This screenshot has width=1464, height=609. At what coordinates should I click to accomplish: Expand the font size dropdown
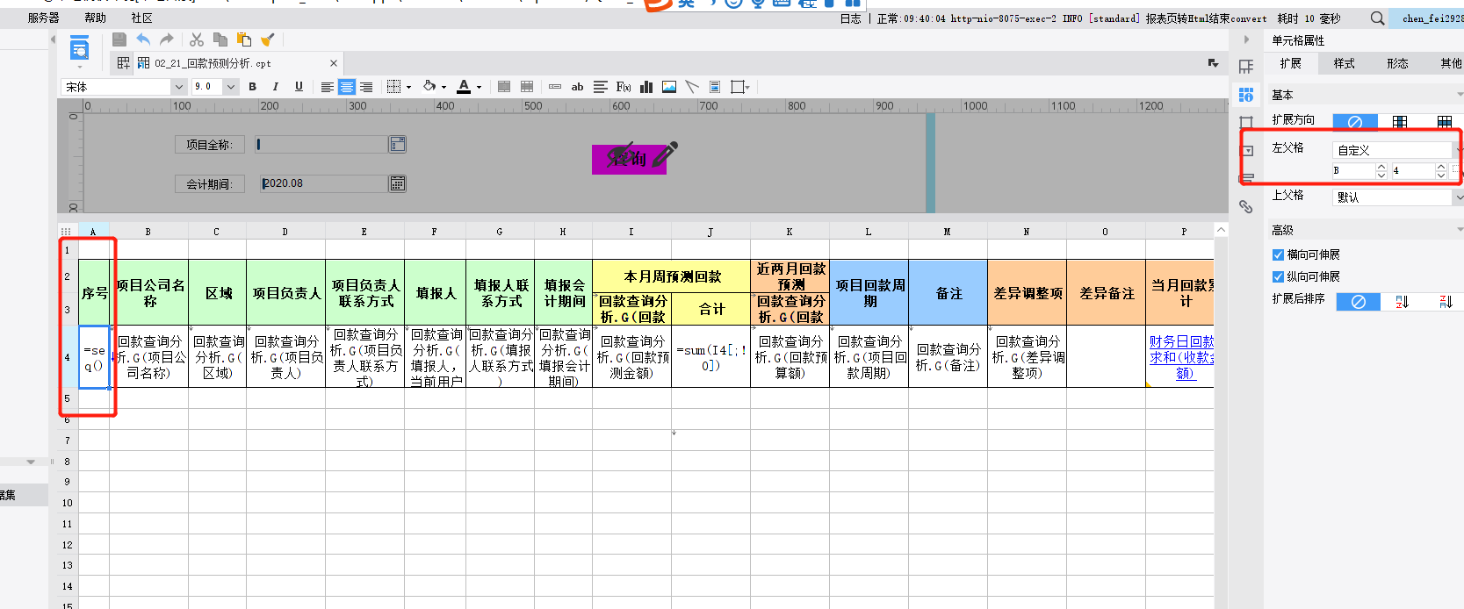click(230, 87)
